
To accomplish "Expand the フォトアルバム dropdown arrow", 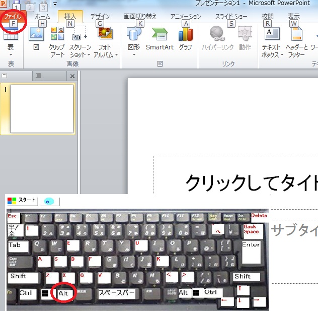I will 116,54.
